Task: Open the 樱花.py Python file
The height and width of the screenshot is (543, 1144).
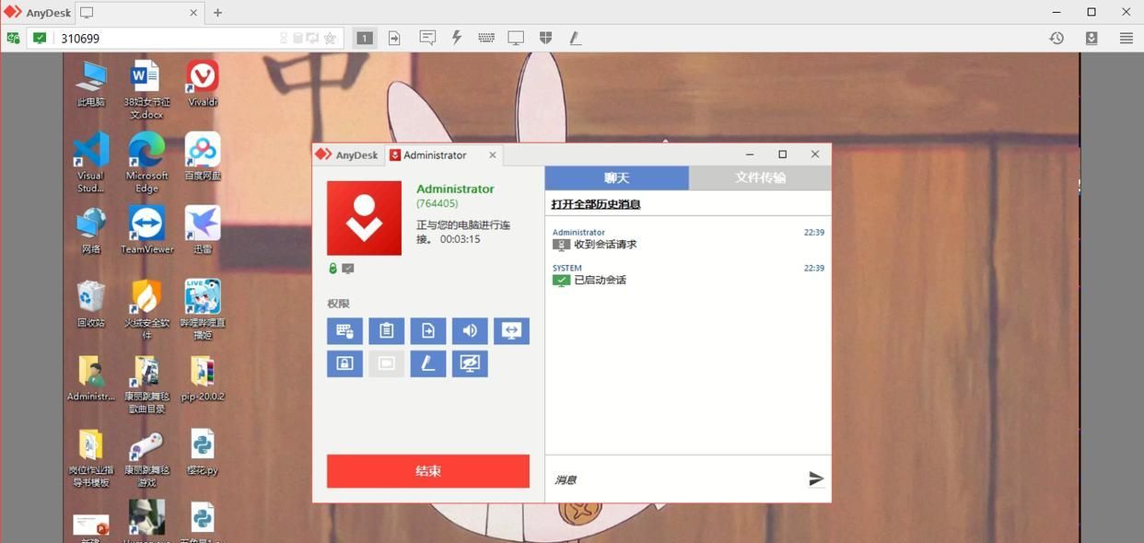Action: pos(203,452)
